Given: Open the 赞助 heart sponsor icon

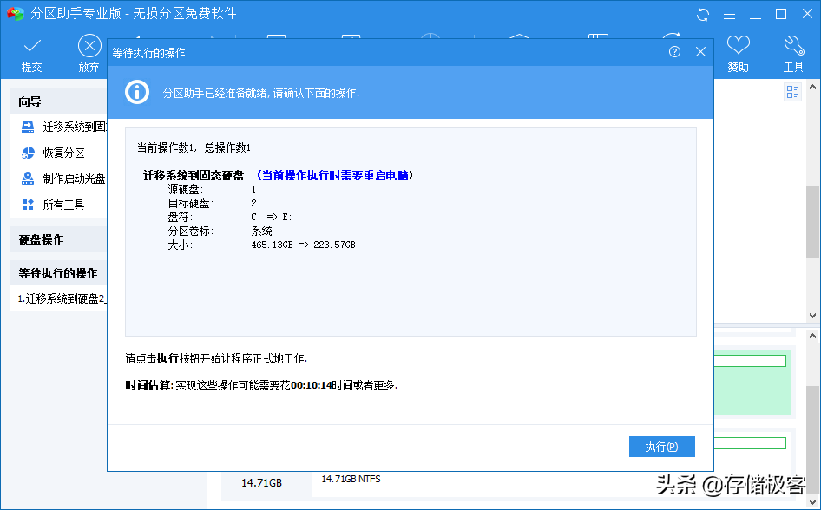Looking at the screenshot, I should pyautogui.click(x=738, y=44).
